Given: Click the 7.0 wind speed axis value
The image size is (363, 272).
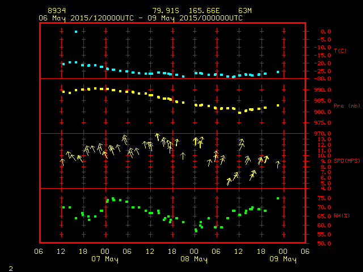Looking at the screenshot, I should point(326,172).
